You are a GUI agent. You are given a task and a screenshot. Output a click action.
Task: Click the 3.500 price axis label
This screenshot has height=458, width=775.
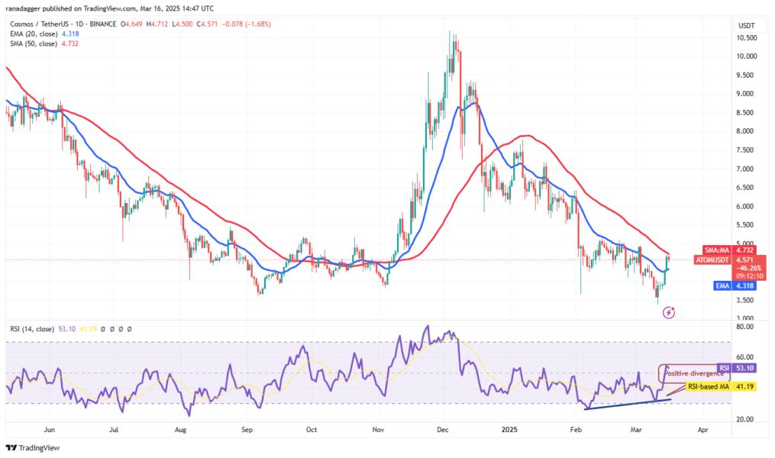coord(746,300)
